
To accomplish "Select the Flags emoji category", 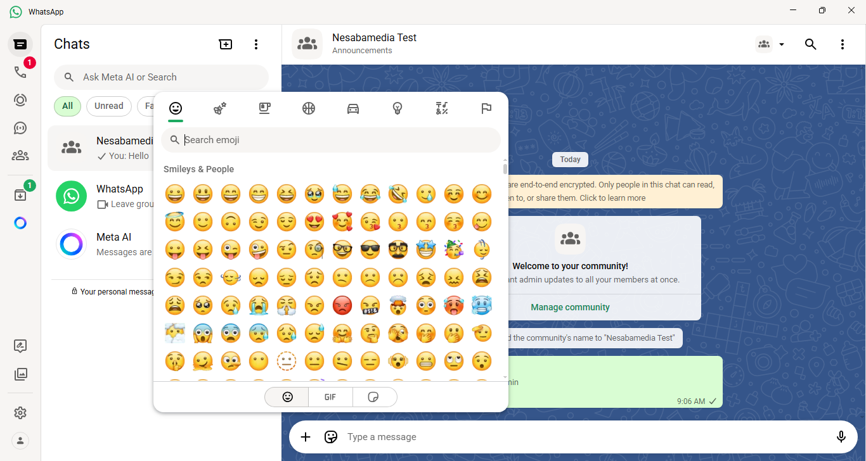I will (486, 109).
